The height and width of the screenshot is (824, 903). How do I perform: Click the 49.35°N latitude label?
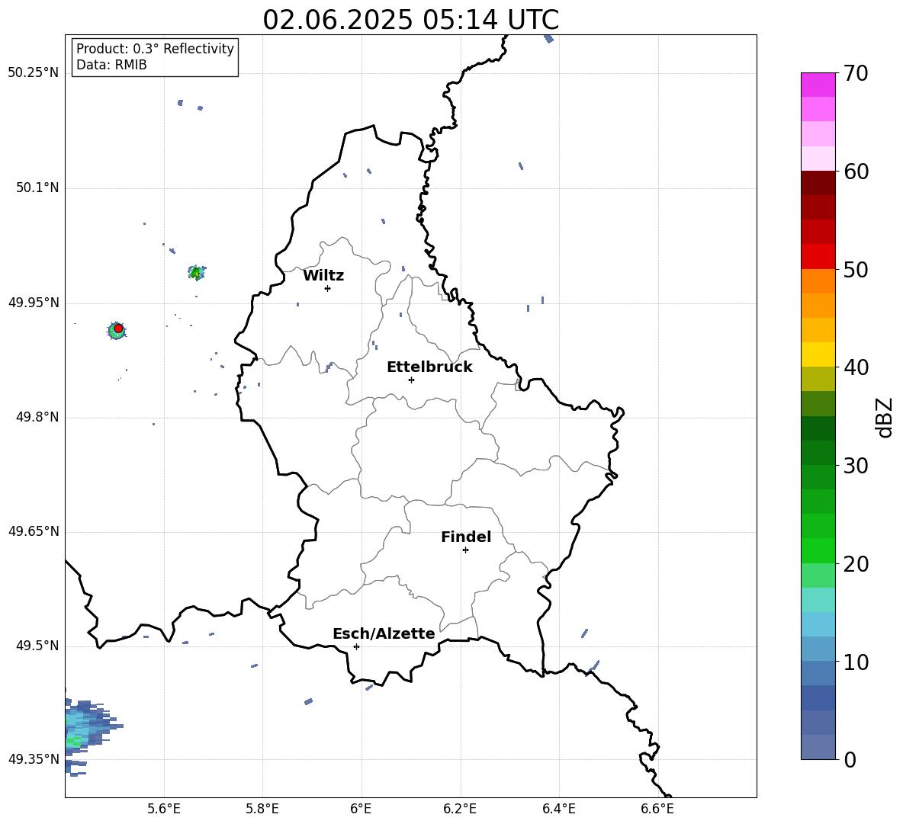pos(34,759)
